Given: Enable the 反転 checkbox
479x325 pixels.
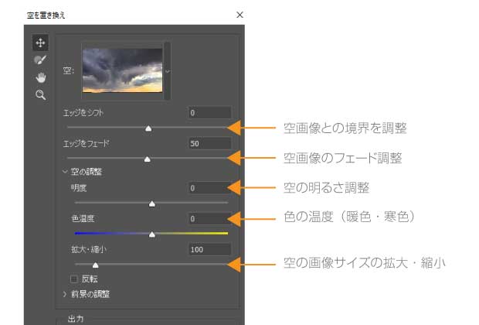Looking at the screenshot, I should coord(74,279).
